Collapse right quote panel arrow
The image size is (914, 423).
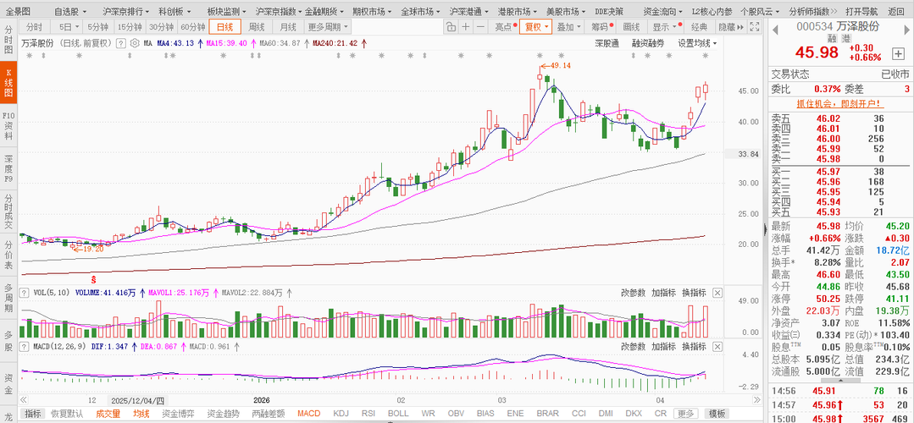(766, 229)
